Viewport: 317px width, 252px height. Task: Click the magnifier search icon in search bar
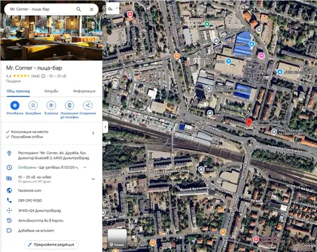click(79, 9)
